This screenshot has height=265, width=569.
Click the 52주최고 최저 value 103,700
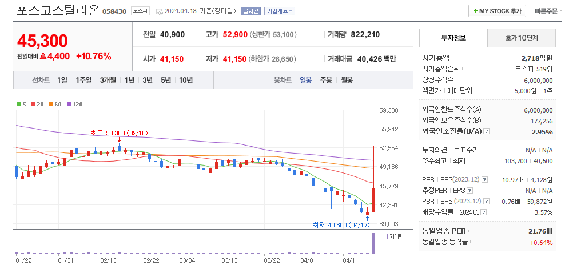[516, 161]
